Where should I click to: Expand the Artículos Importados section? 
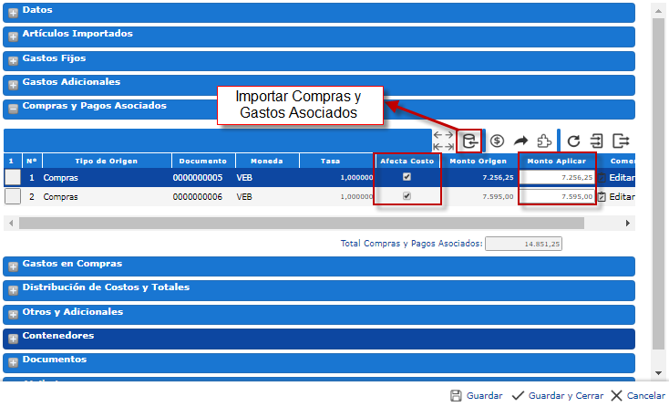[14, 37]
